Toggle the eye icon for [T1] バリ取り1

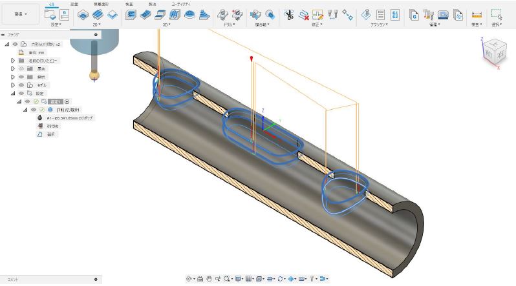(34, 110)
